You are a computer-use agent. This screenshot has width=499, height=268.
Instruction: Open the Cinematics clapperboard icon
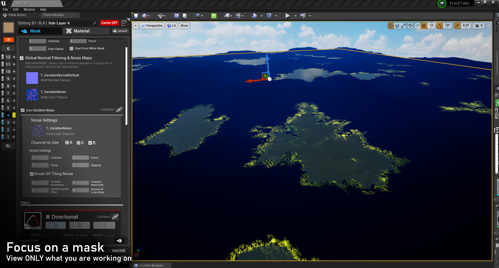click(238, 16)
